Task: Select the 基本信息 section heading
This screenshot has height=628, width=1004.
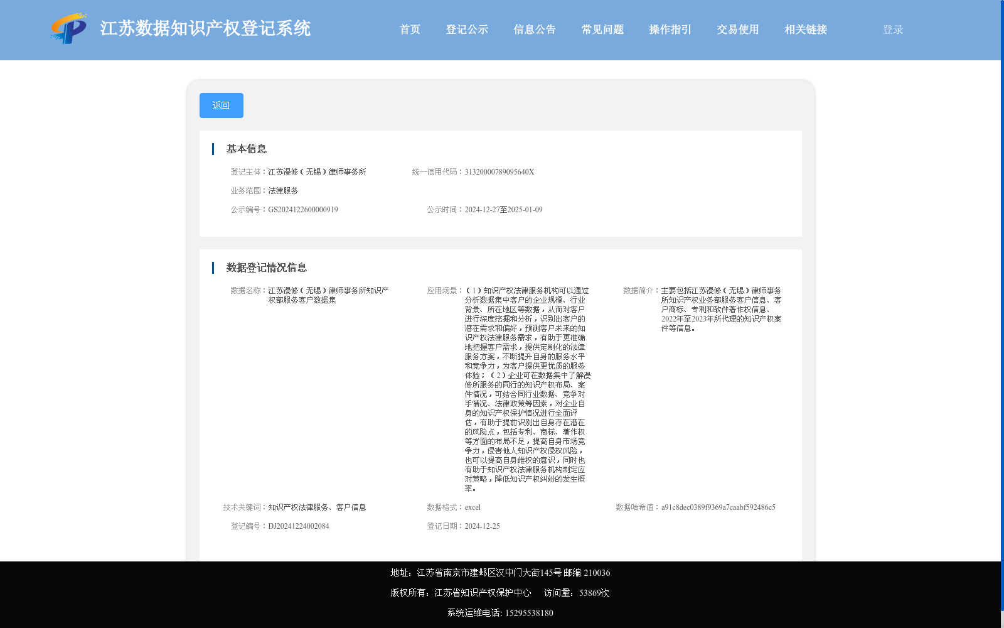Action: (x=247, y=149)
